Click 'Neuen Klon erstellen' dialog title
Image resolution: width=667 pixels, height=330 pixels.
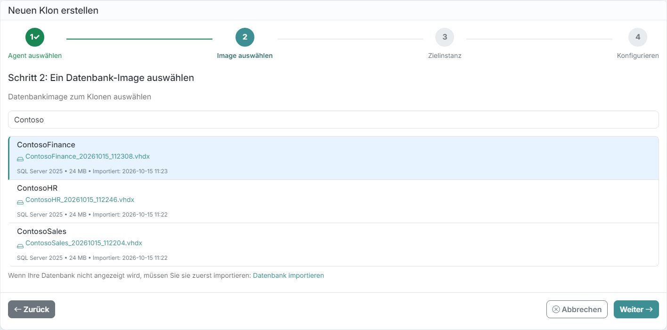[53, 10]
